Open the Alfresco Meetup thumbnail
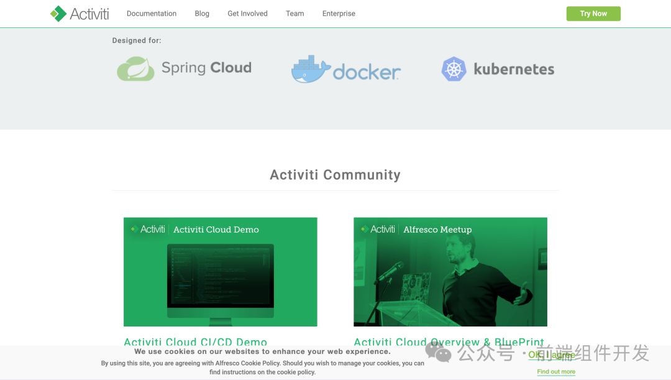The width and height of the screenshot is (671, 380). [x=450, y=272]
